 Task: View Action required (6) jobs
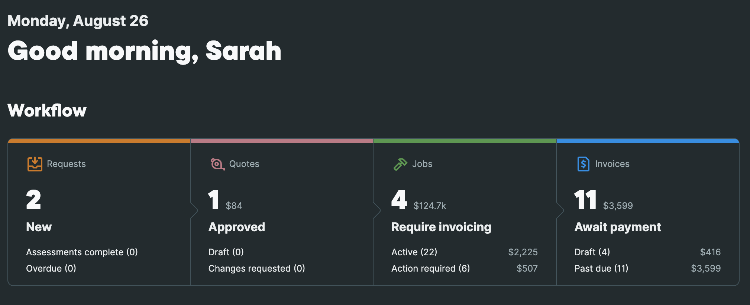tap(430, 269)
